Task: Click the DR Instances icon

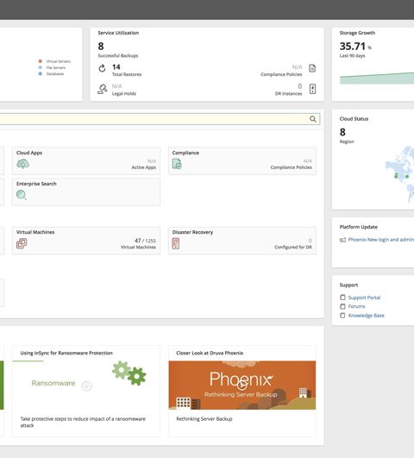Action: (x=312, y=89)
